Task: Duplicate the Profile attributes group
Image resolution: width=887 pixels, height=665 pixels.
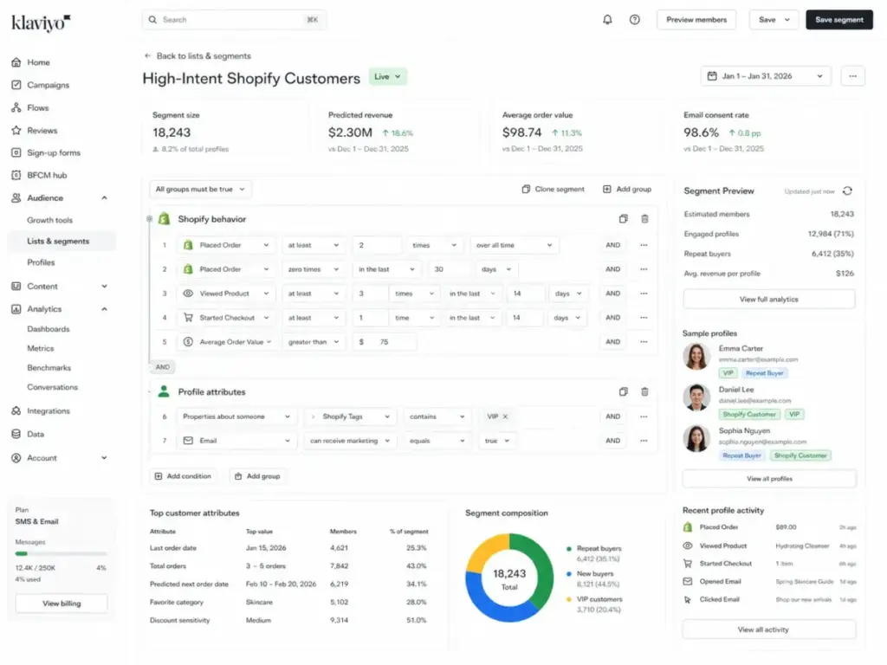Action: click(623, 392)
